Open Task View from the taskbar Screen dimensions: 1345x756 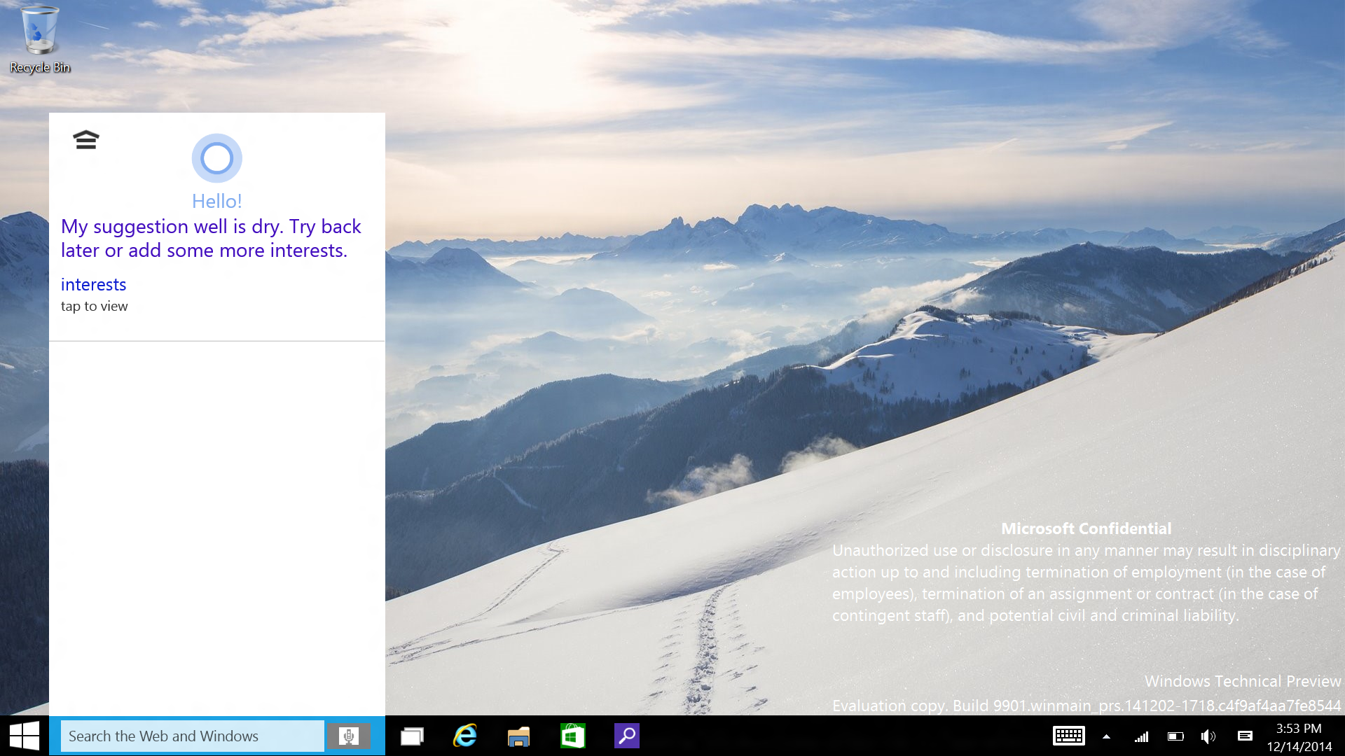[412, 736]
